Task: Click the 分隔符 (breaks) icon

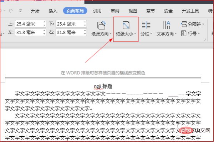Action: pos(184,24)
